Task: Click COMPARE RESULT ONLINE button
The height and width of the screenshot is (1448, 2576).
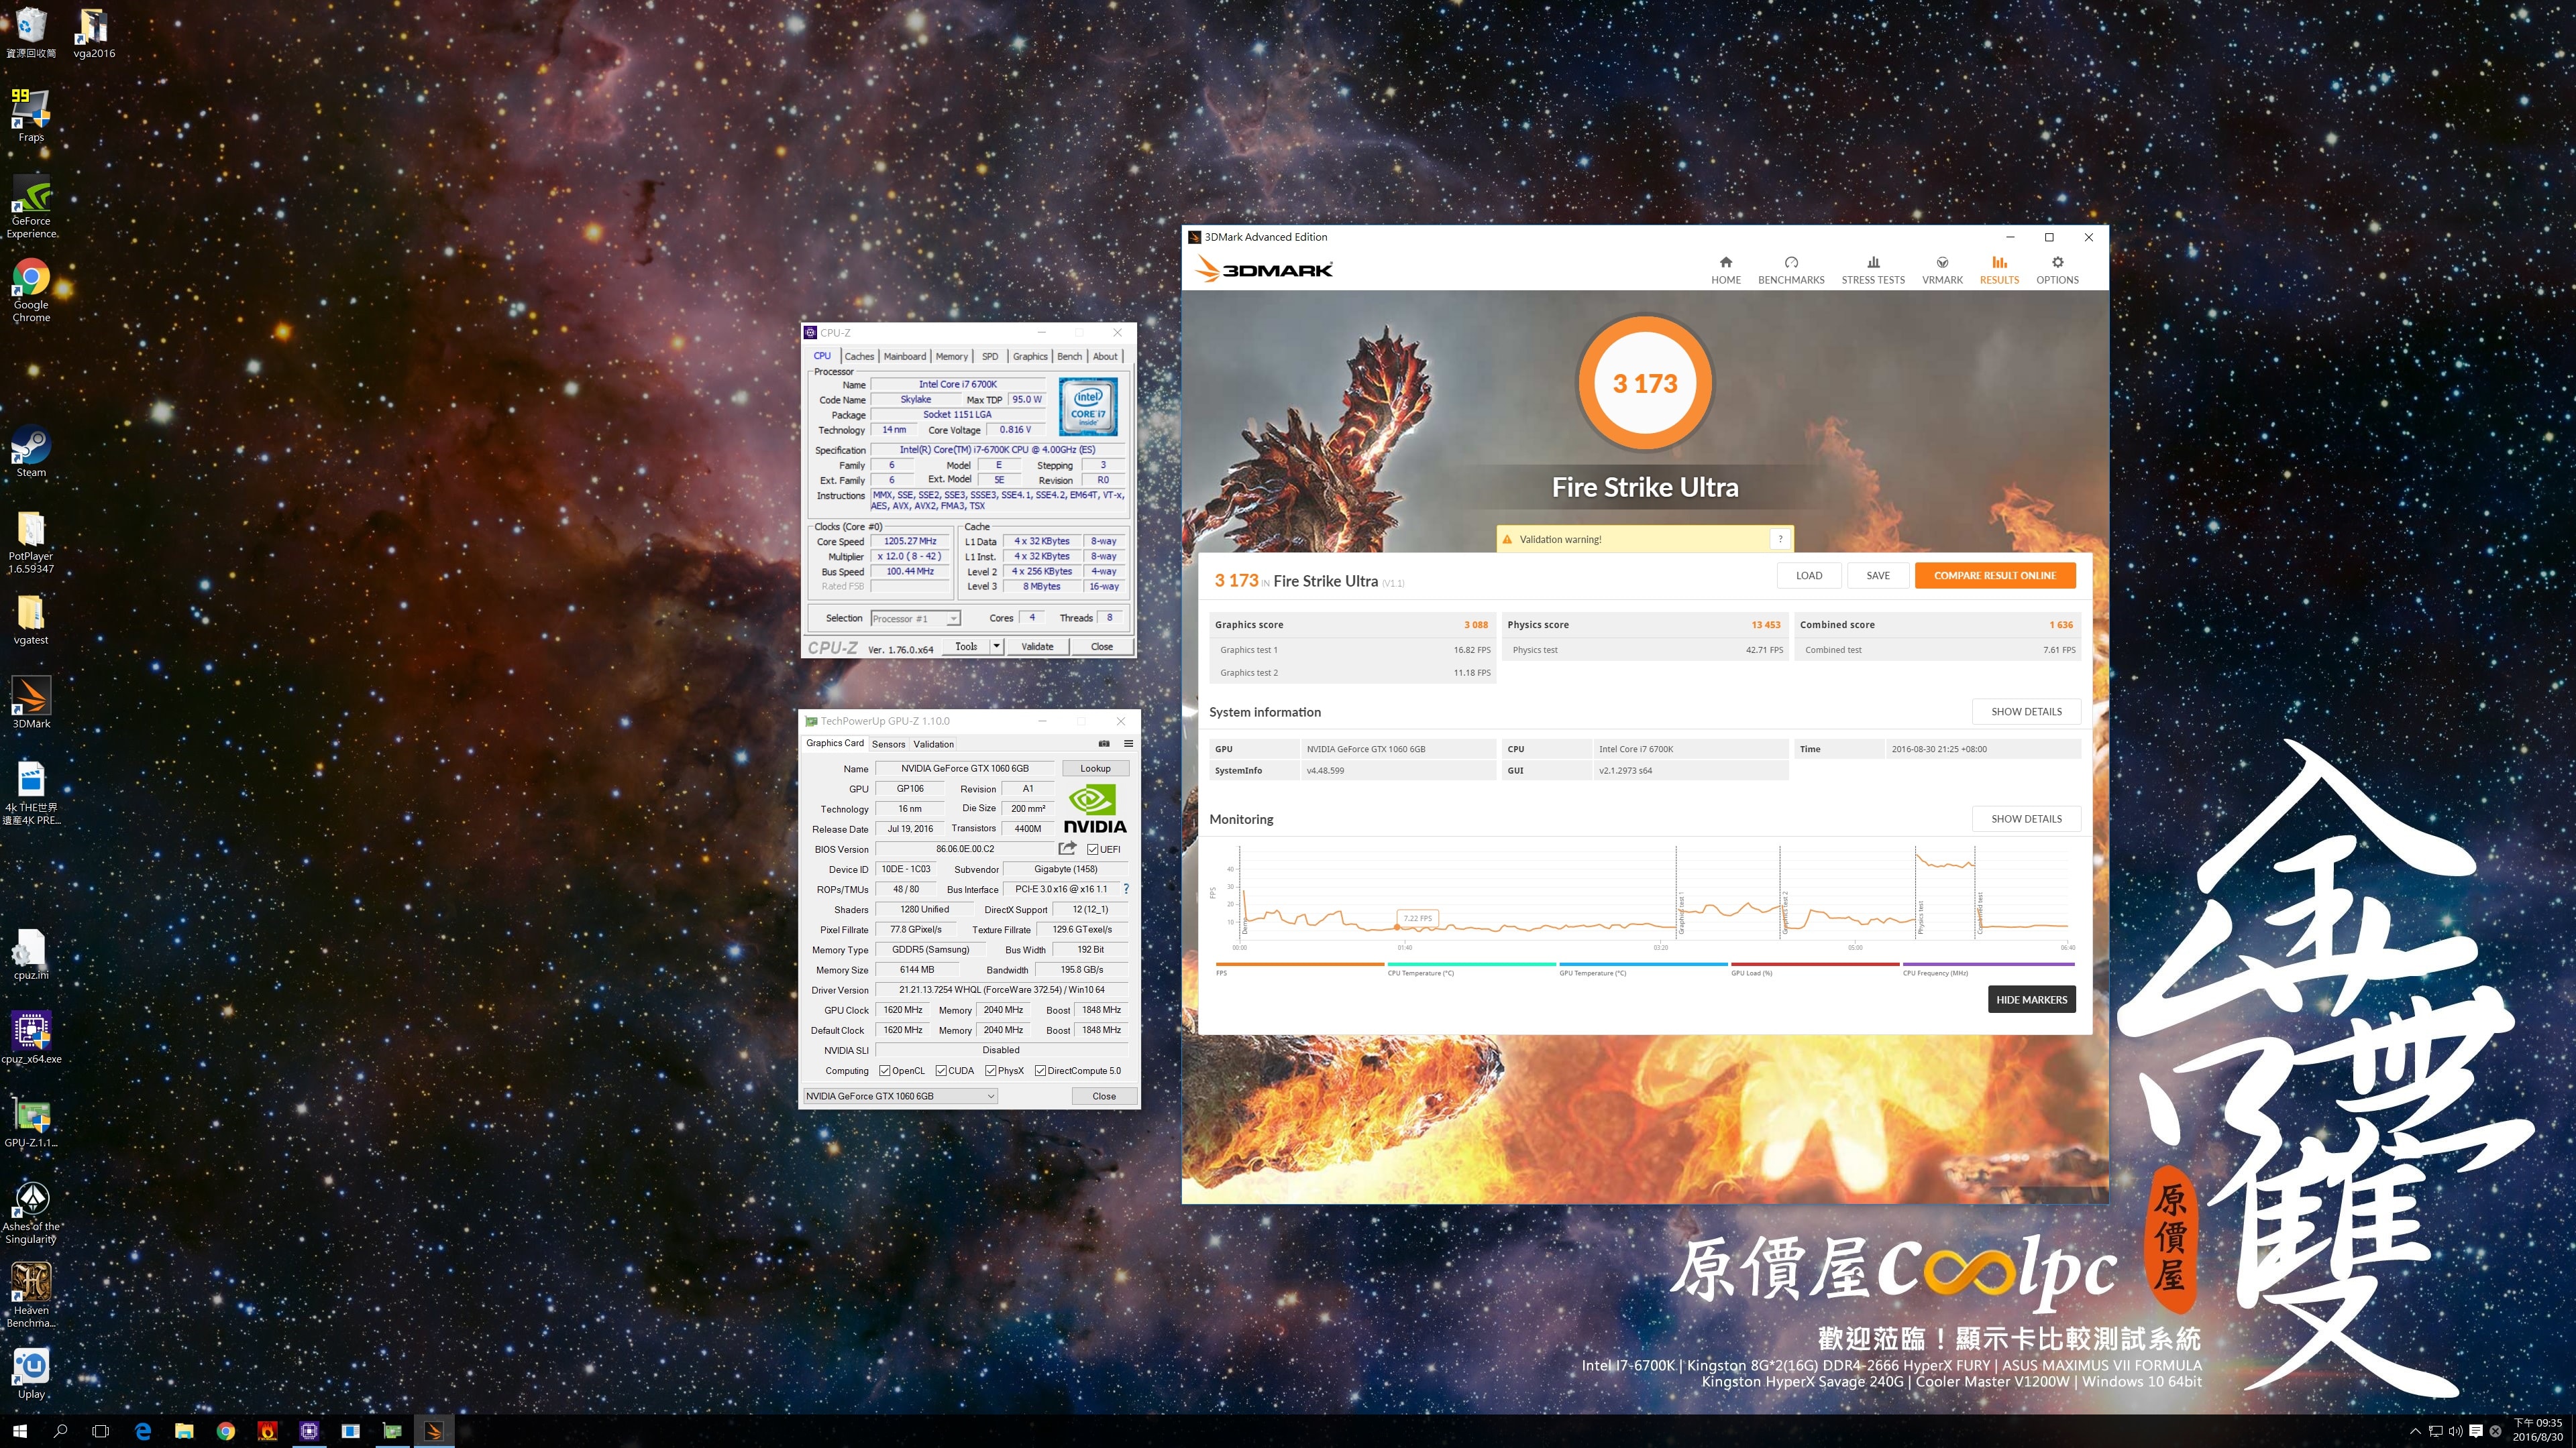Action: point(1994,576)
